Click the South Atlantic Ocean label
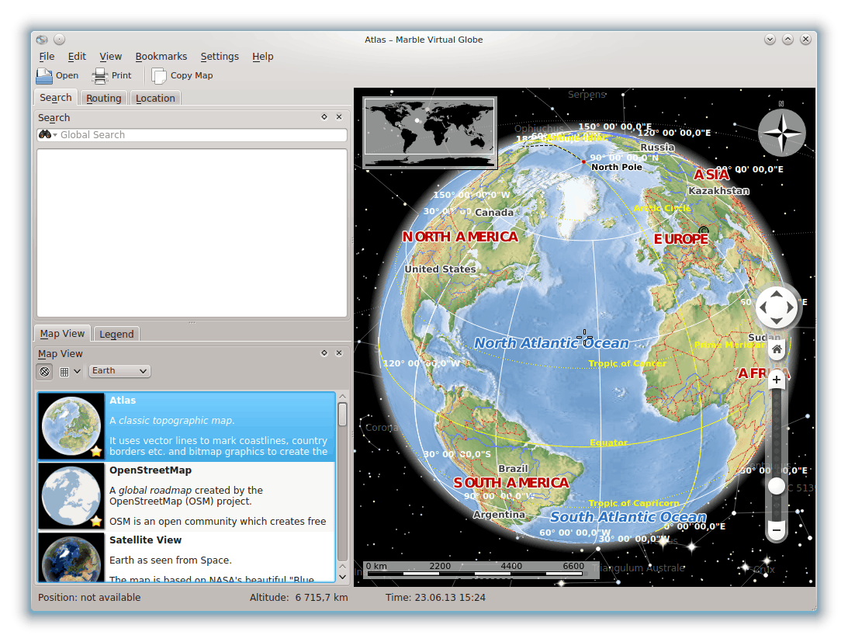The height and width of the screenshot is (642, 848). (x=628, y=517)
